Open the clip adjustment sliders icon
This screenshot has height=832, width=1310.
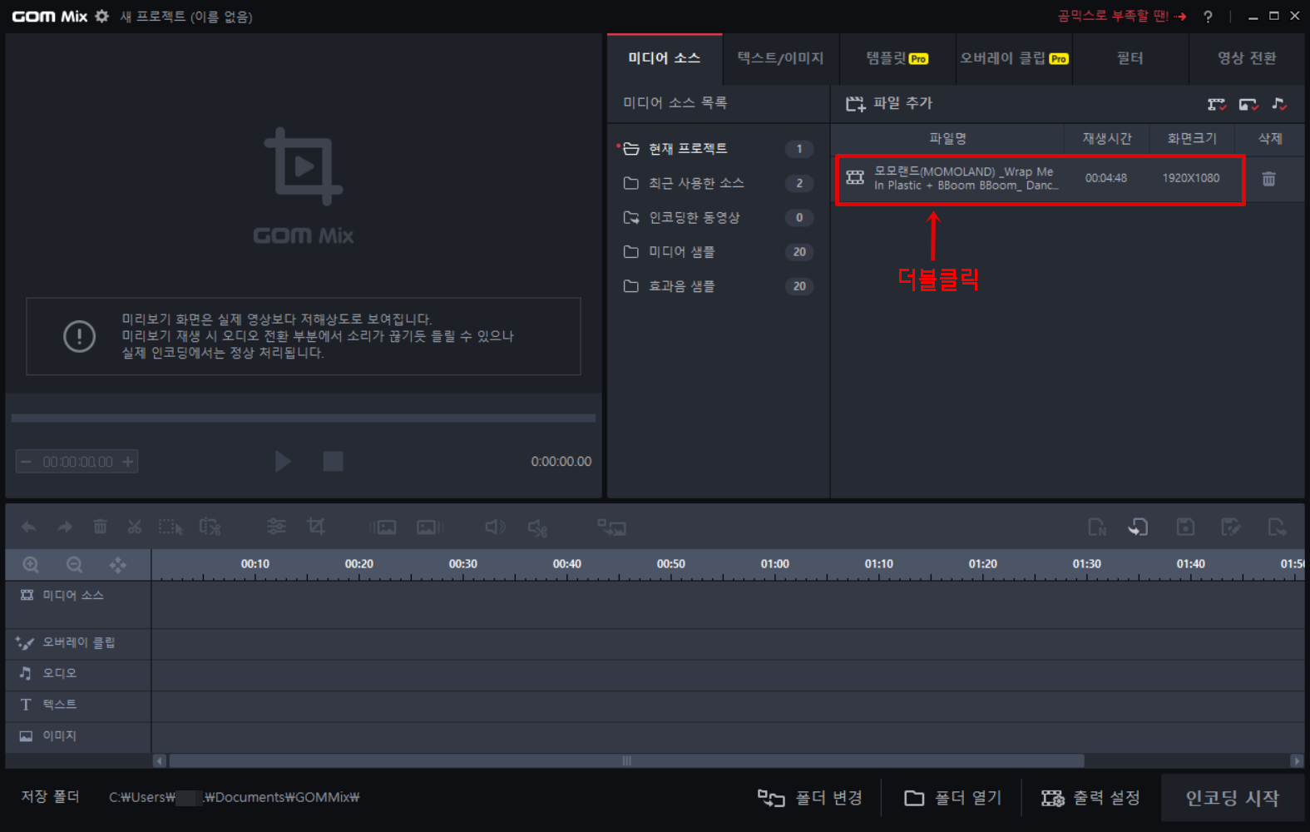tap(276, 527)
